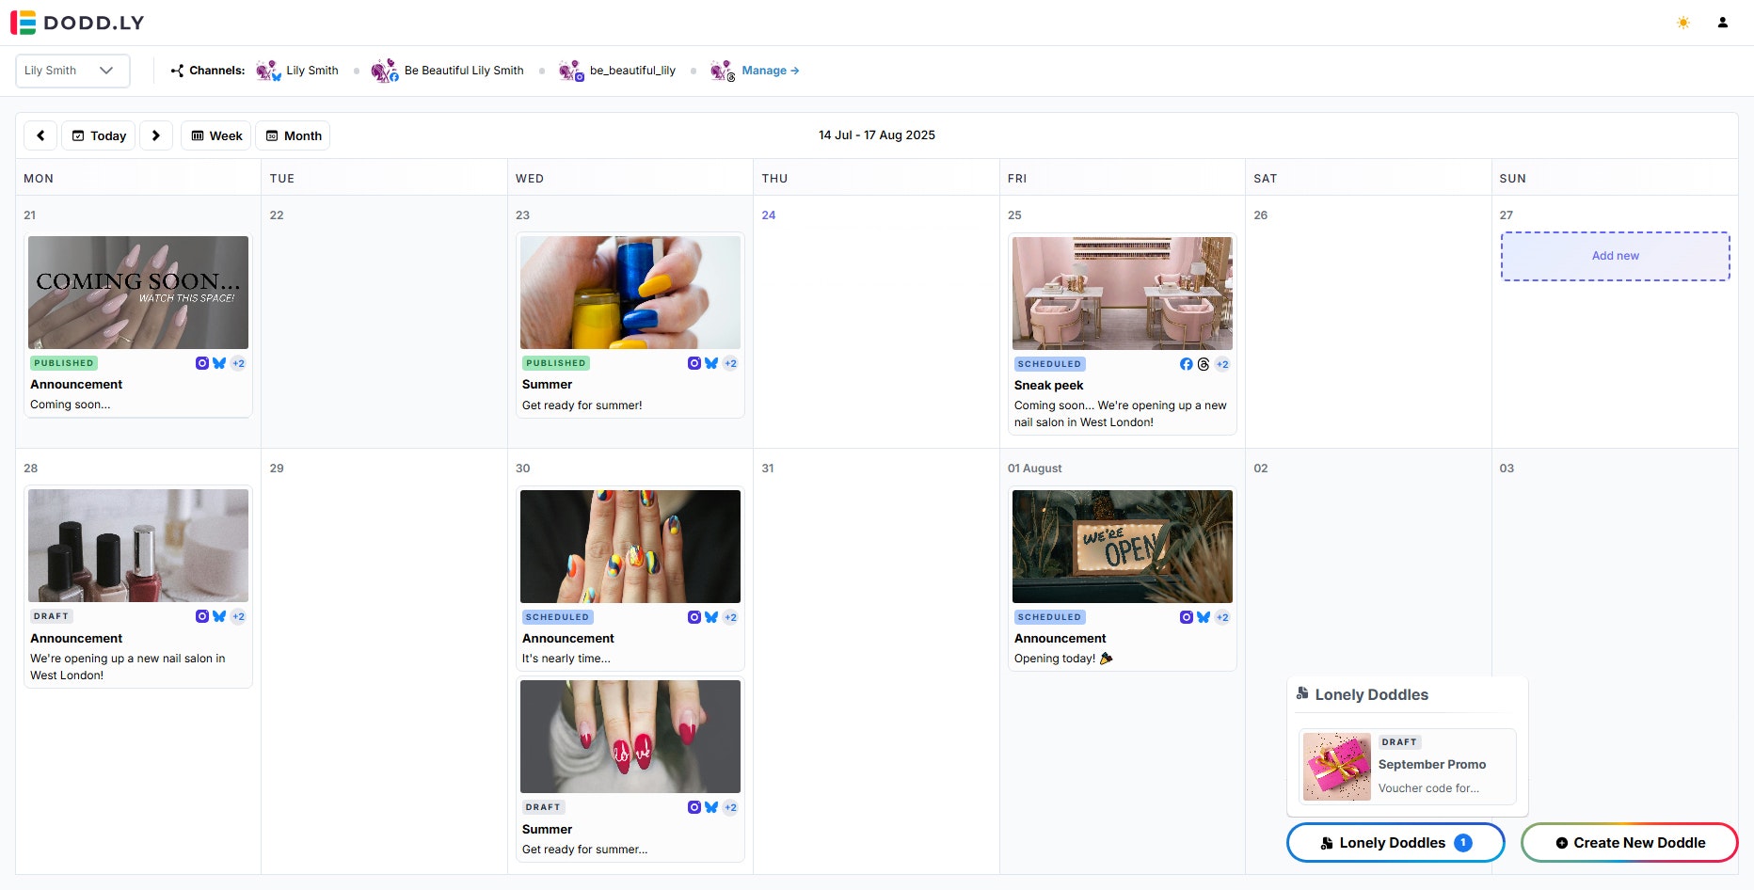Click the Today button

click(98, 135)
